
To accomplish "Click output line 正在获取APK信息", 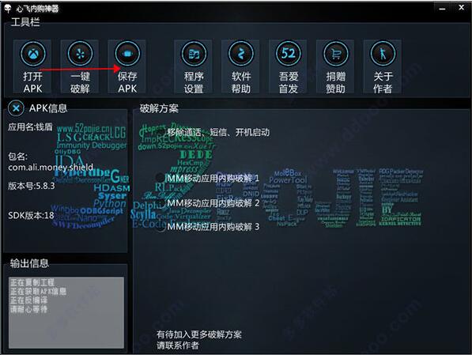I will click(x=38, y=291).
